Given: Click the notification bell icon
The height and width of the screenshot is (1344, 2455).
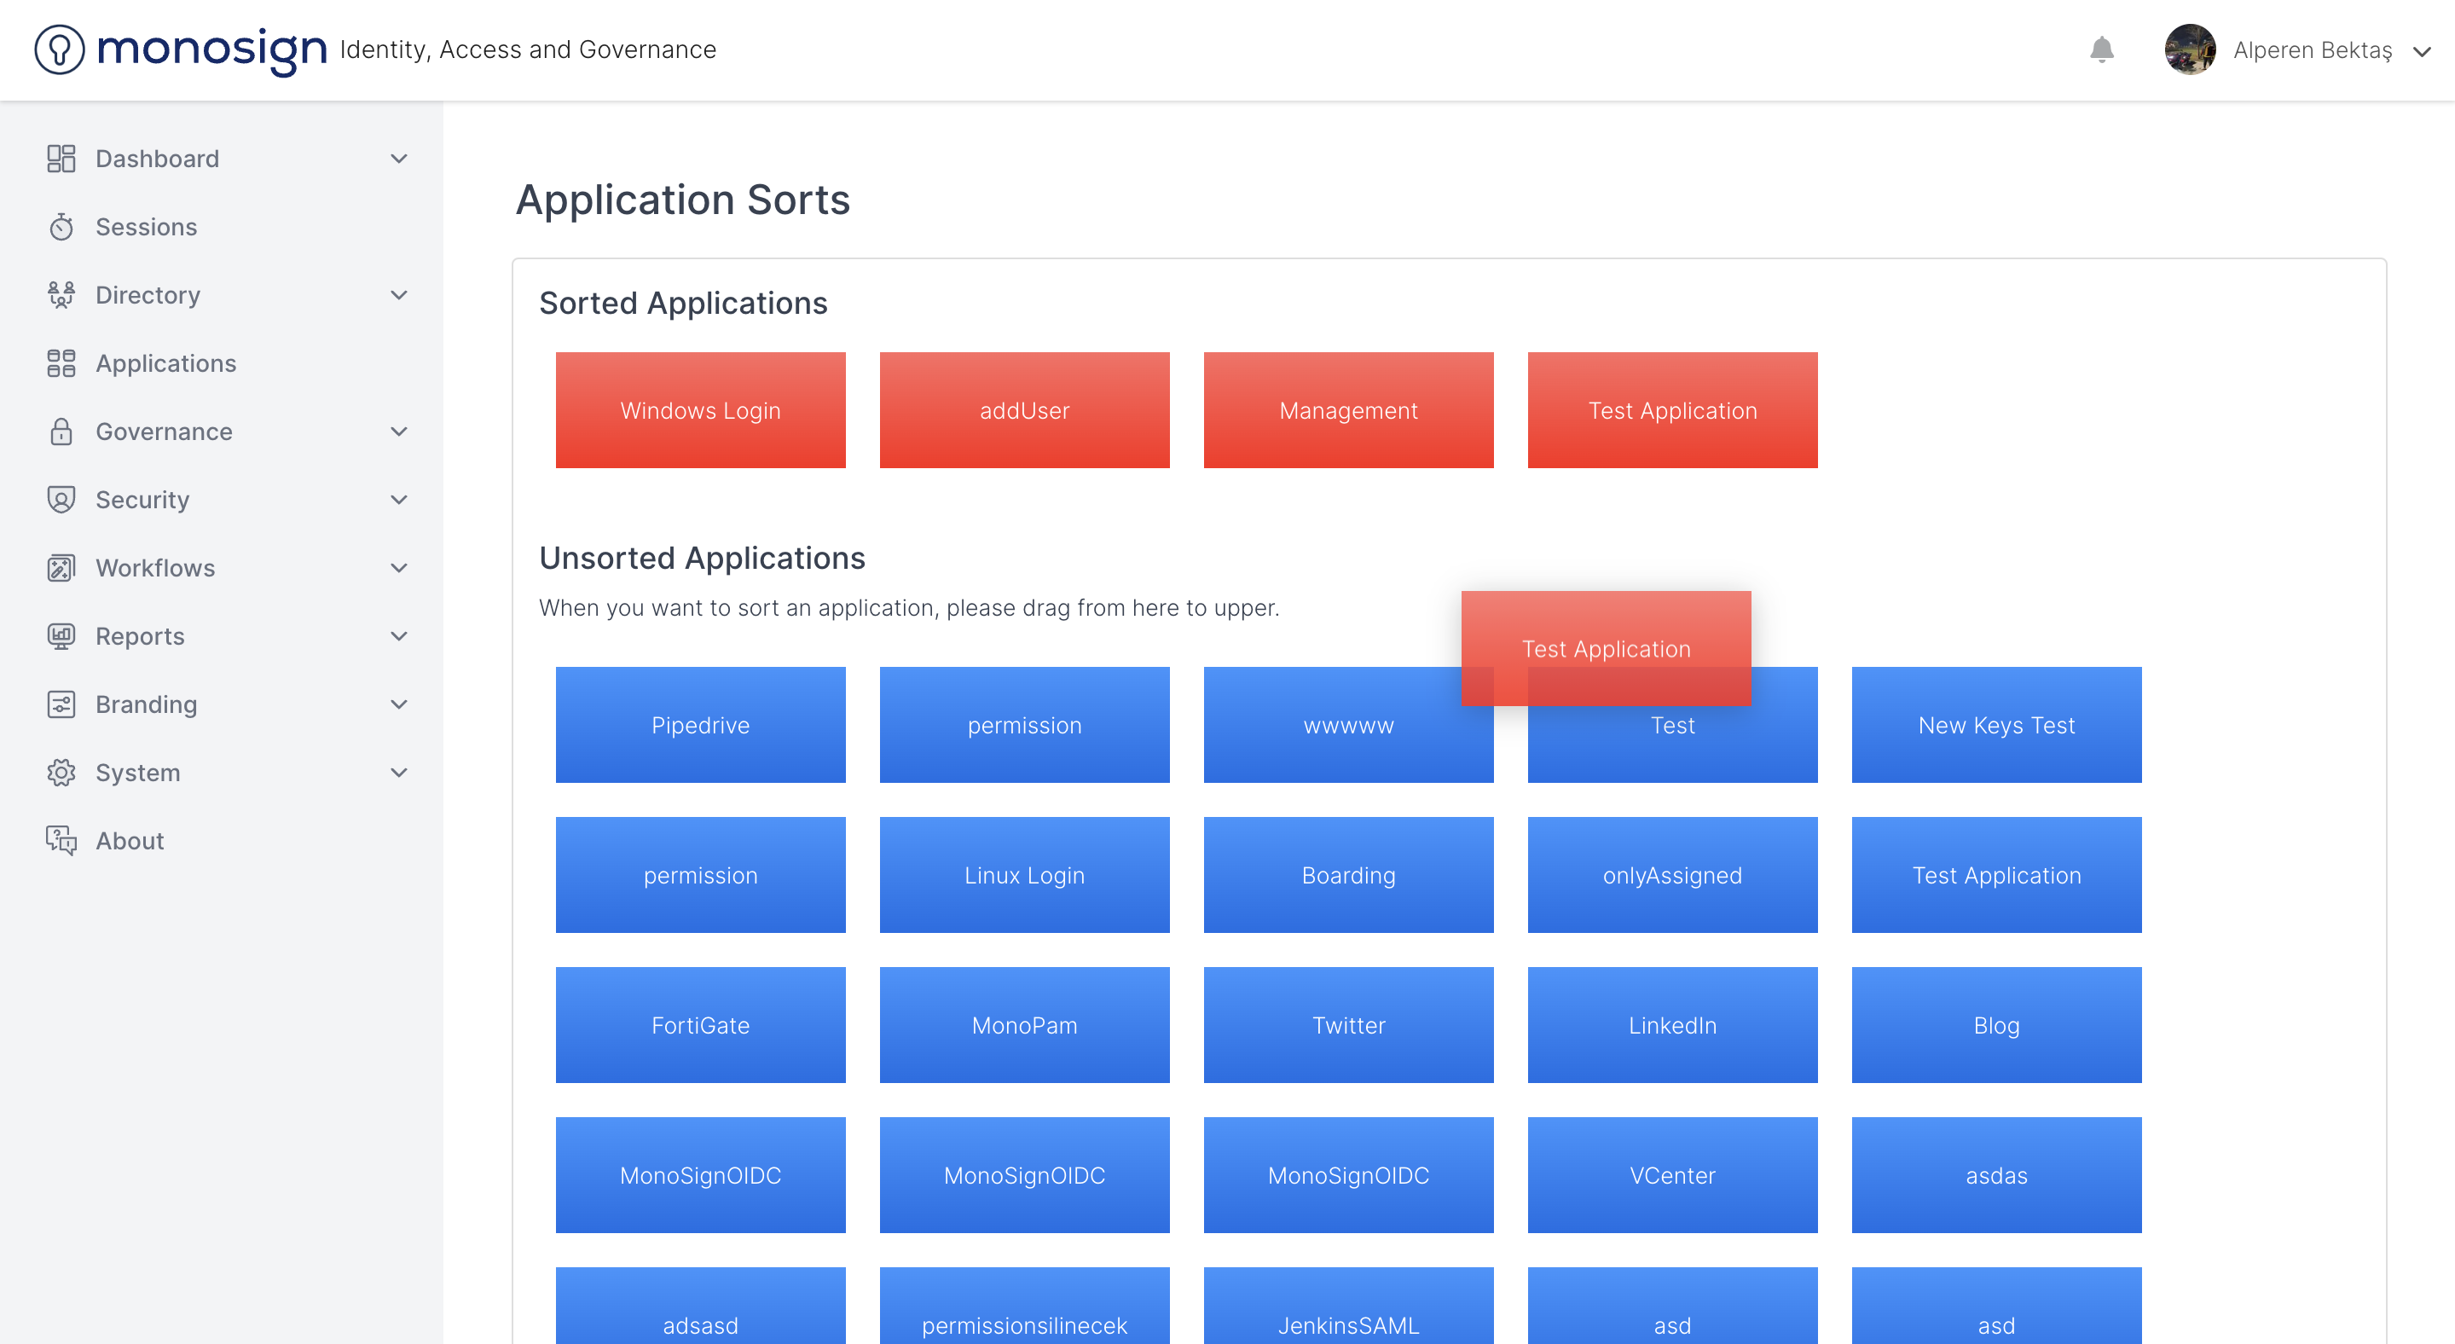Looking at the screenshot, I should pos(2101,49).
